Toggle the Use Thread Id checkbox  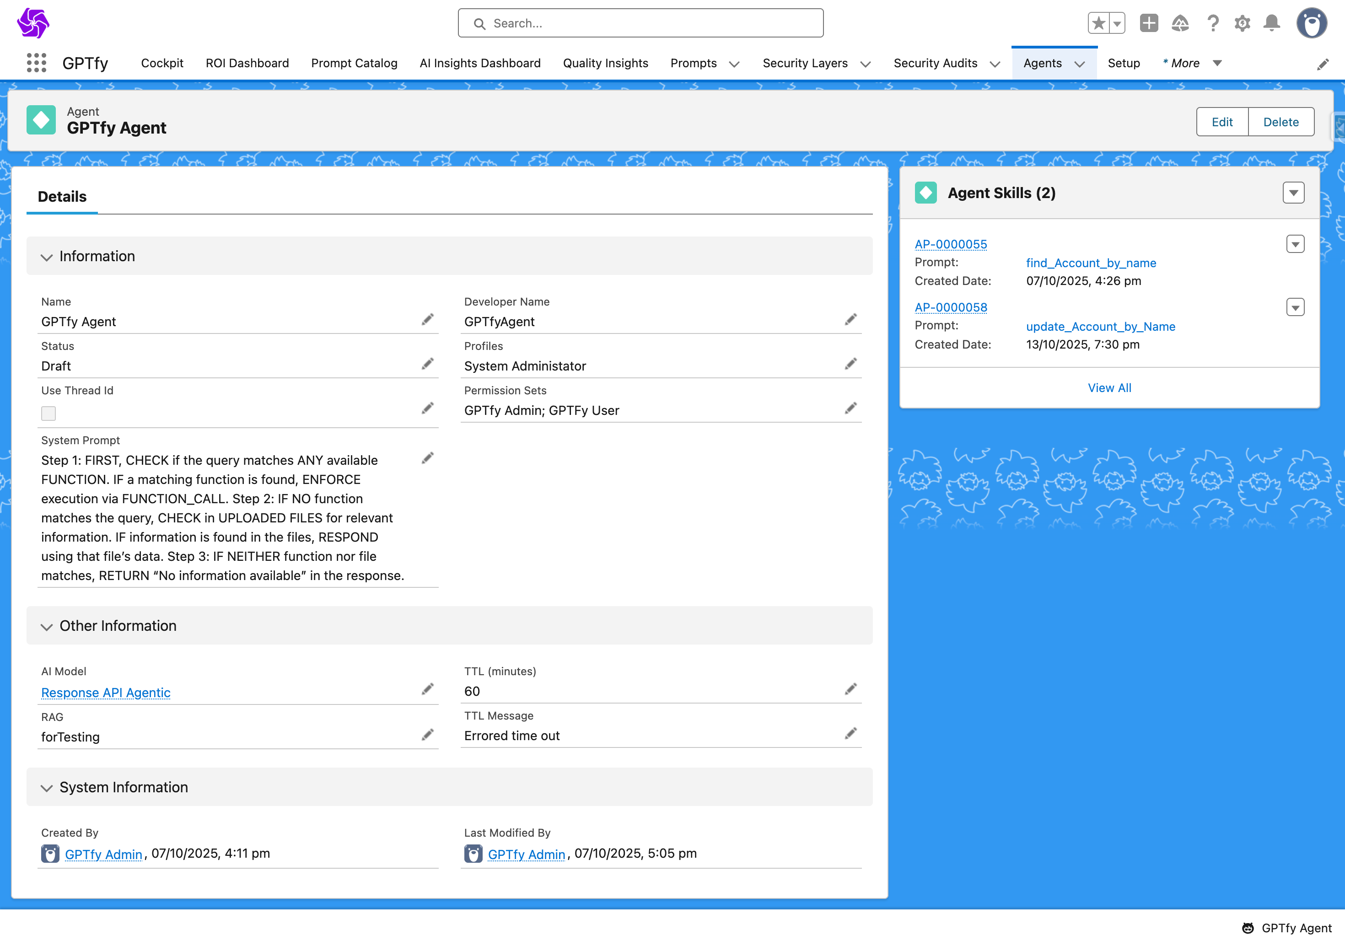click(x=48, y=414)
